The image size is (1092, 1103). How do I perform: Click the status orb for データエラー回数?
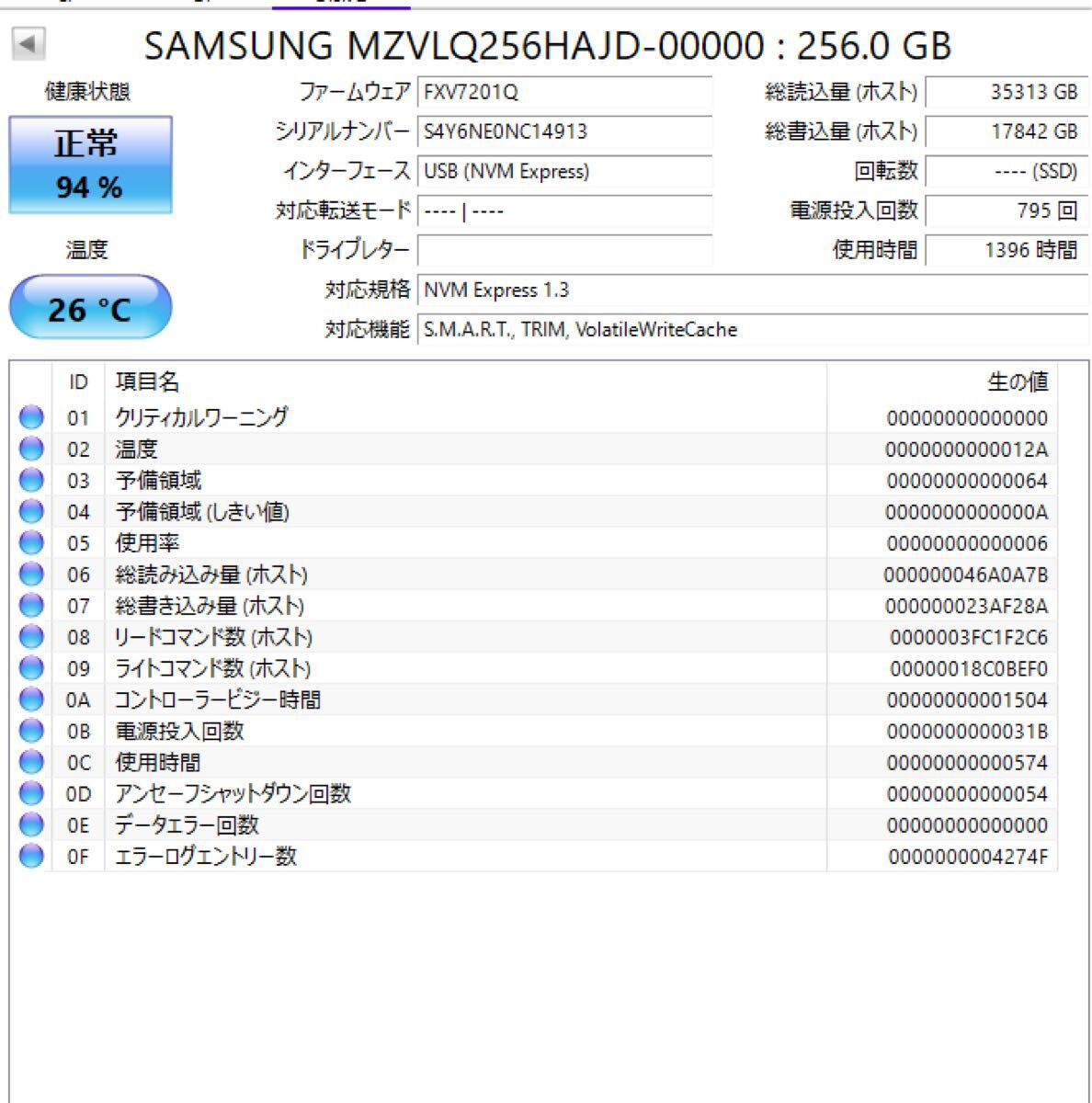pos(31,824)
